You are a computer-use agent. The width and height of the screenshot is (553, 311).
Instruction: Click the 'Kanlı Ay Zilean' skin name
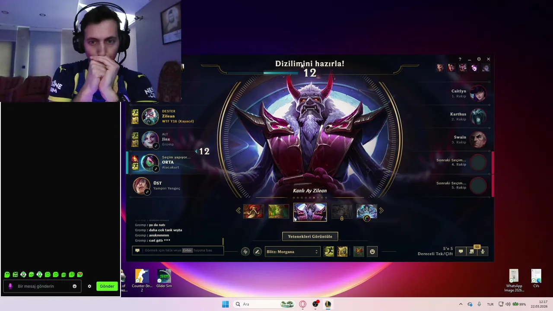tap(310, 190)
